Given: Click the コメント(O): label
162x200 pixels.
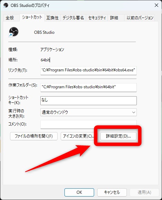Looking at the screenshot, I should coord(17,124).
